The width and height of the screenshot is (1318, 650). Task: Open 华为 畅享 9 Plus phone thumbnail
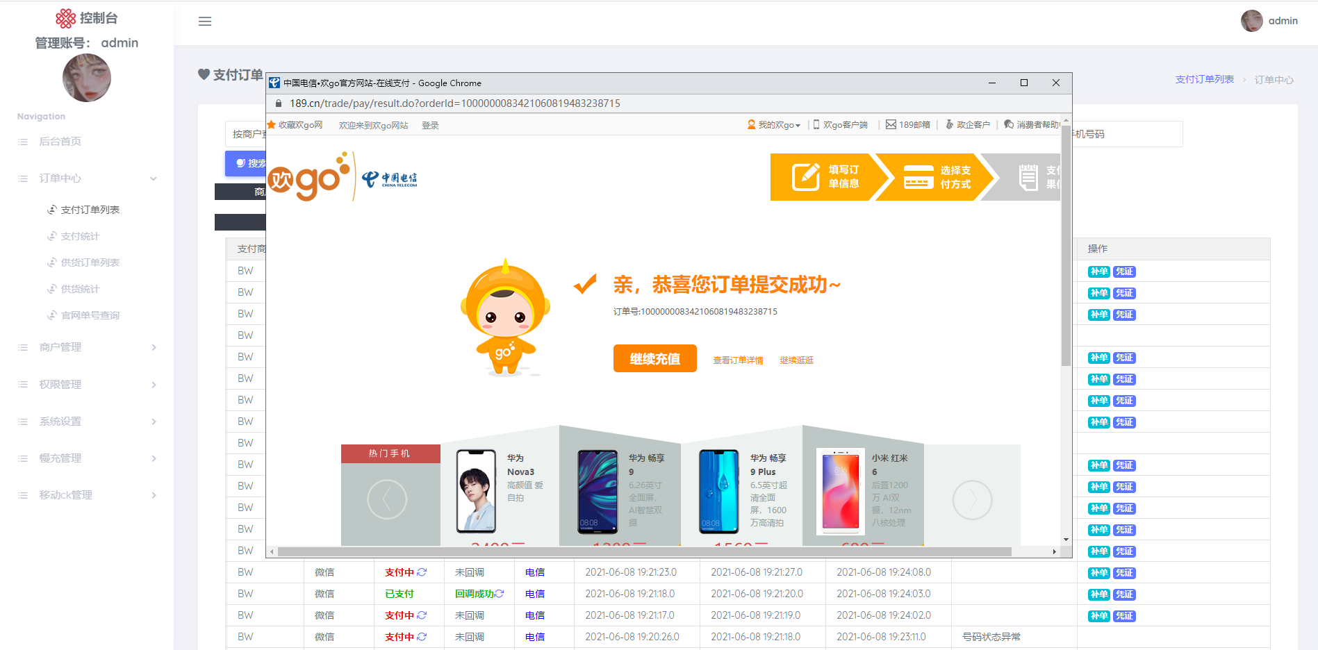pos(719,490)
